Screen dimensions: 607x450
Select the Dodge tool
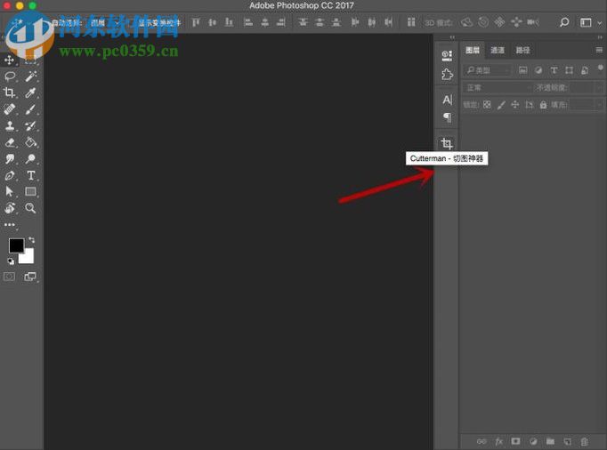(30, 158)
